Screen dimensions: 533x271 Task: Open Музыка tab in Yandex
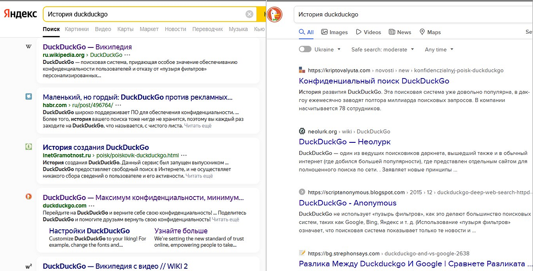(238, 29)
